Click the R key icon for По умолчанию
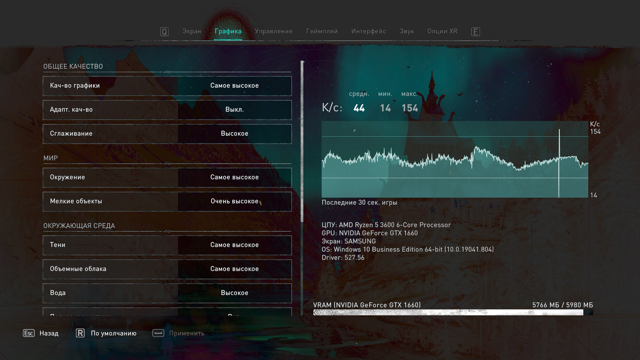The width and height of the screenshot is (640, 360). tap(80, 333)
